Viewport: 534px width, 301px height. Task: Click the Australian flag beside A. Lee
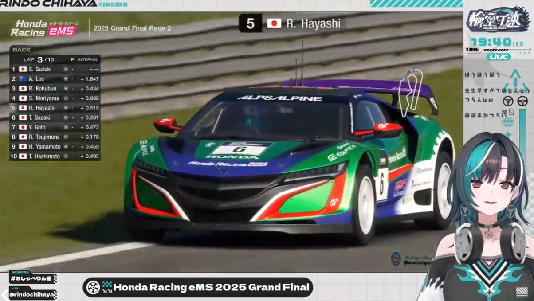(x=23, y=79)
